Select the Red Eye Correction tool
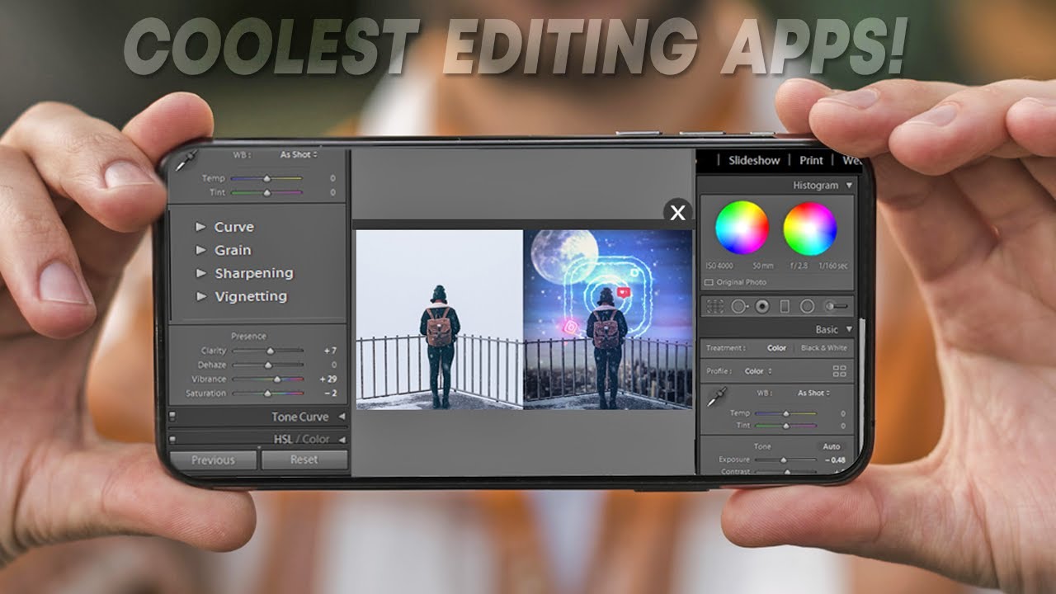Viewport: 1056px width, 594px height. (761, 306)
